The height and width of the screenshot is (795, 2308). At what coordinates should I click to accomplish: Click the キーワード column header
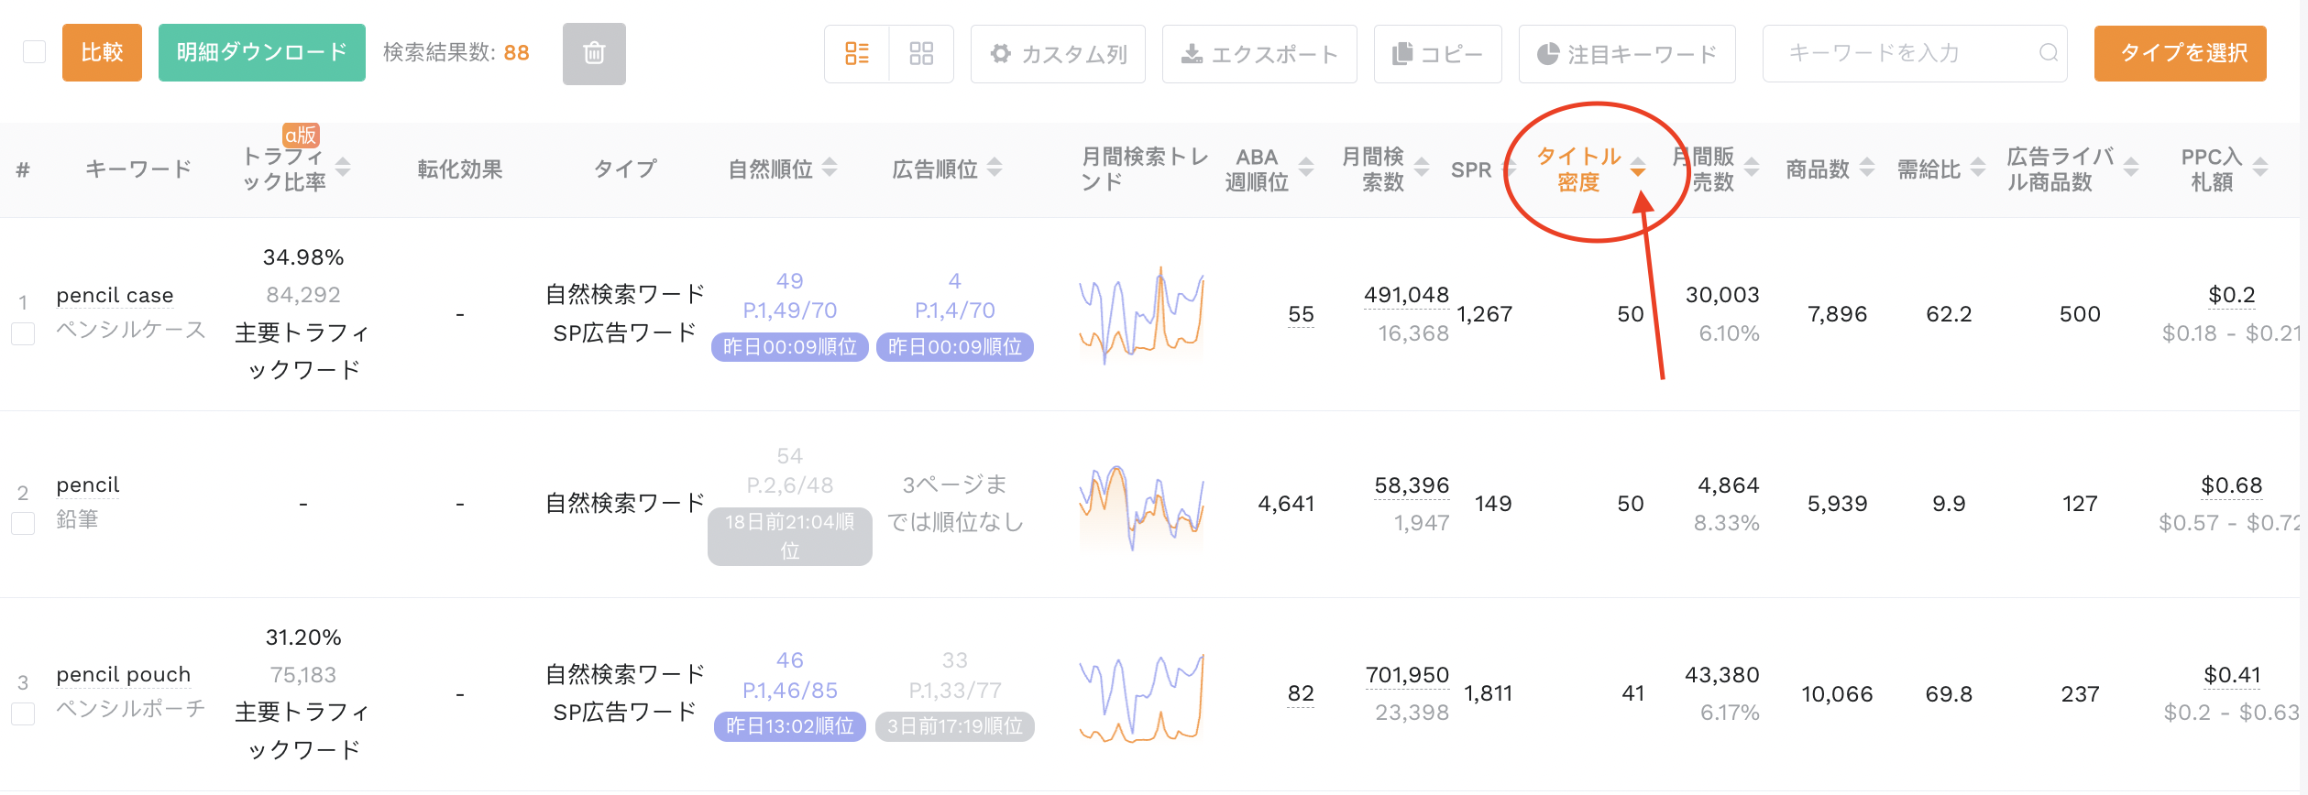point(138,169)
